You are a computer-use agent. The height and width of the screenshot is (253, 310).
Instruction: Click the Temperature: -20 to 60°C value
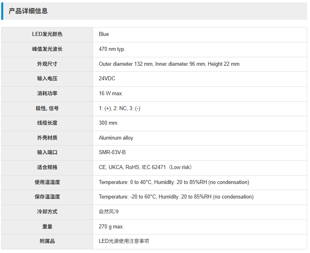(176, 197)
